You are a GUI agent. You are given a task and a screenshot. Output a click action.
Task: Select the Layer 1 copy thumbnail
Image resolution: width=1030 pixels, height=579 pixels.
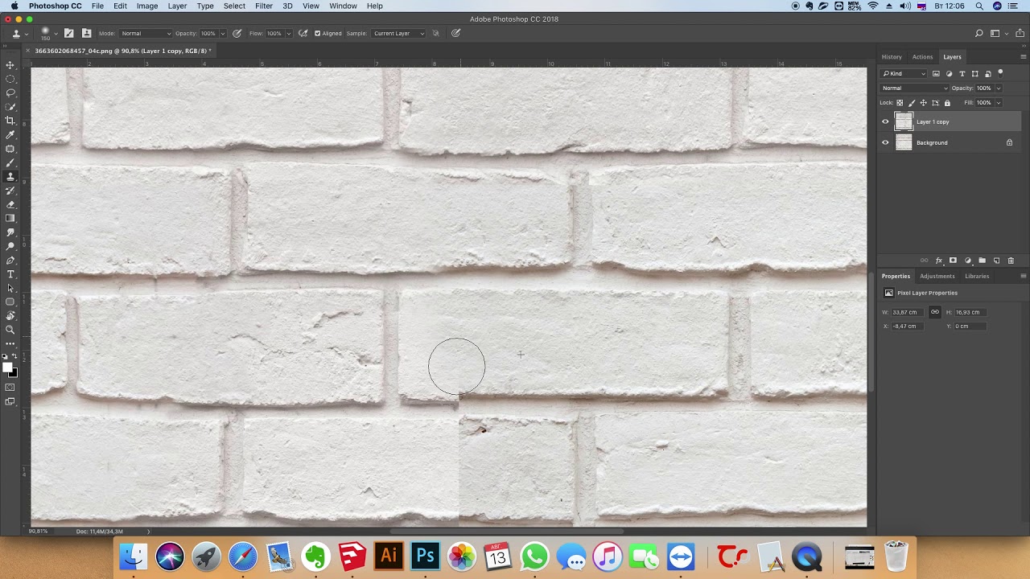(904, 121)
